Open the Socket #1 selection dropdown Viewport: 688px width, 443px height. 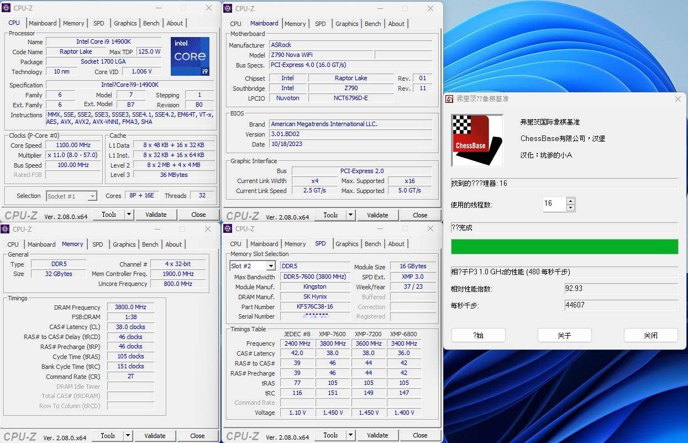(92, 196)
